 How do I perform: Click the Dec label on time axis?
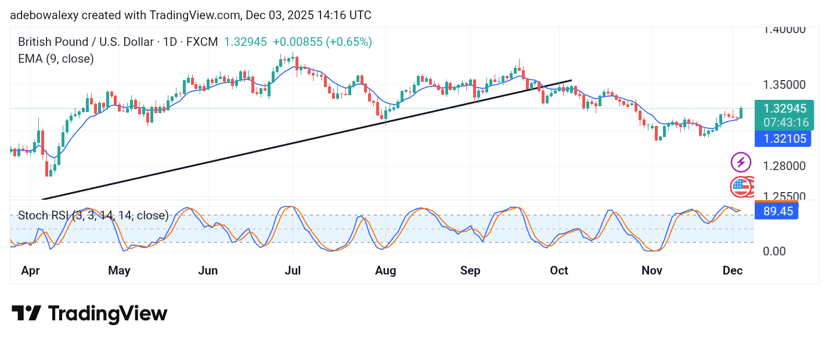(x=733, y=271)
